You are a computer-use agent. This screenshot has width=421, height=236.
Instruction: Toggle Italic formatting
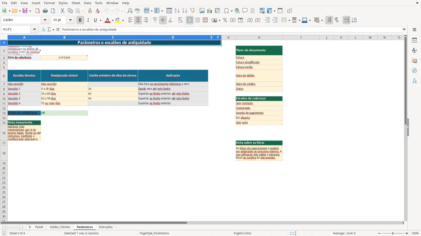point(88,20)
